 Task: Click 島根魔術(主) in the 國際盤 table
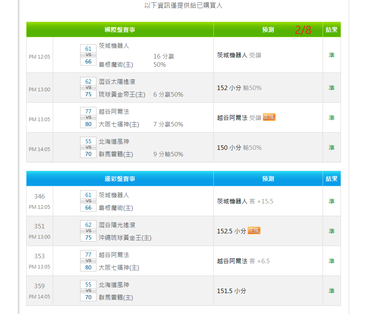(x=116, y=65)
